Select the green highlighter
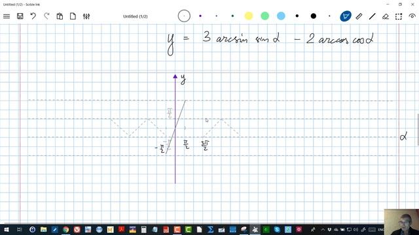This screenshot has height=235, width=419. (x=264, y=16)
